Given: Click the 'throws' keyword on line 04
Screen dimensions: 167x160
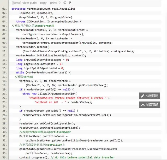Looking at the screenshot, I should click(21, 21).
